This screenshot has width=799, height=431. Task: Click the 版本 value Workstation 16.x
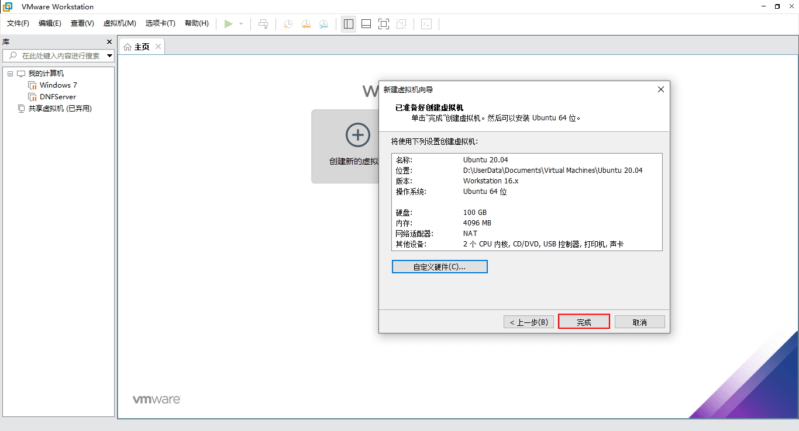[x=491, y=180]
